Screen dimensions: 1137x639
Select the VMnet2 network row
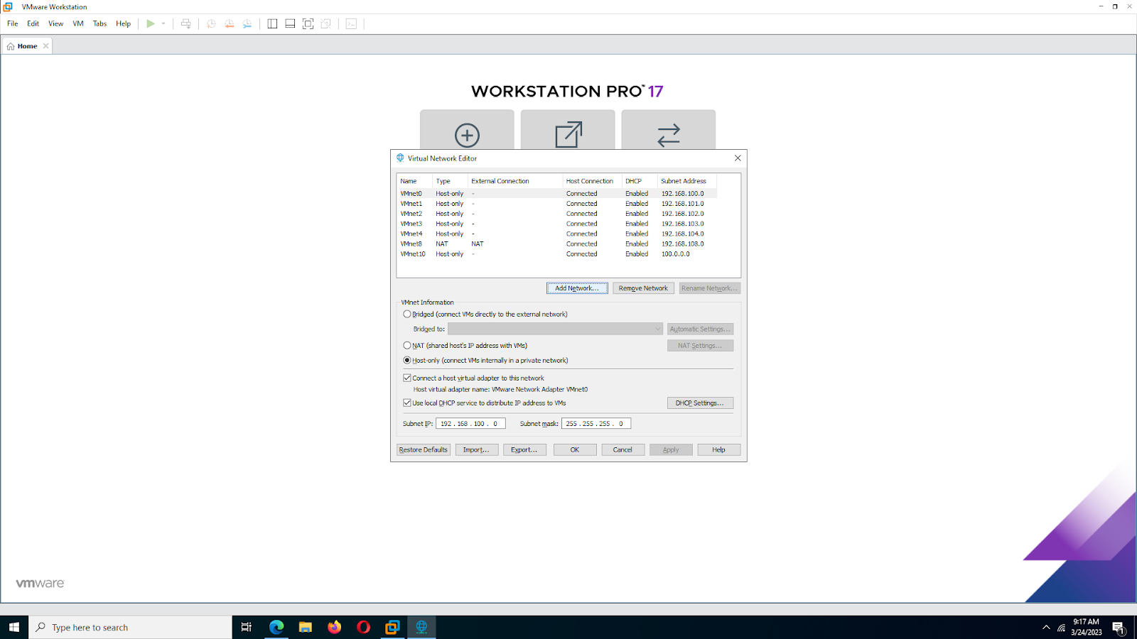click(x=557, y=214)
